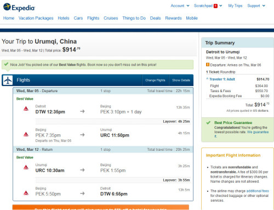Click the orange hotel discount banner
The height and width of the screenshot is (210, 274).
101,207
